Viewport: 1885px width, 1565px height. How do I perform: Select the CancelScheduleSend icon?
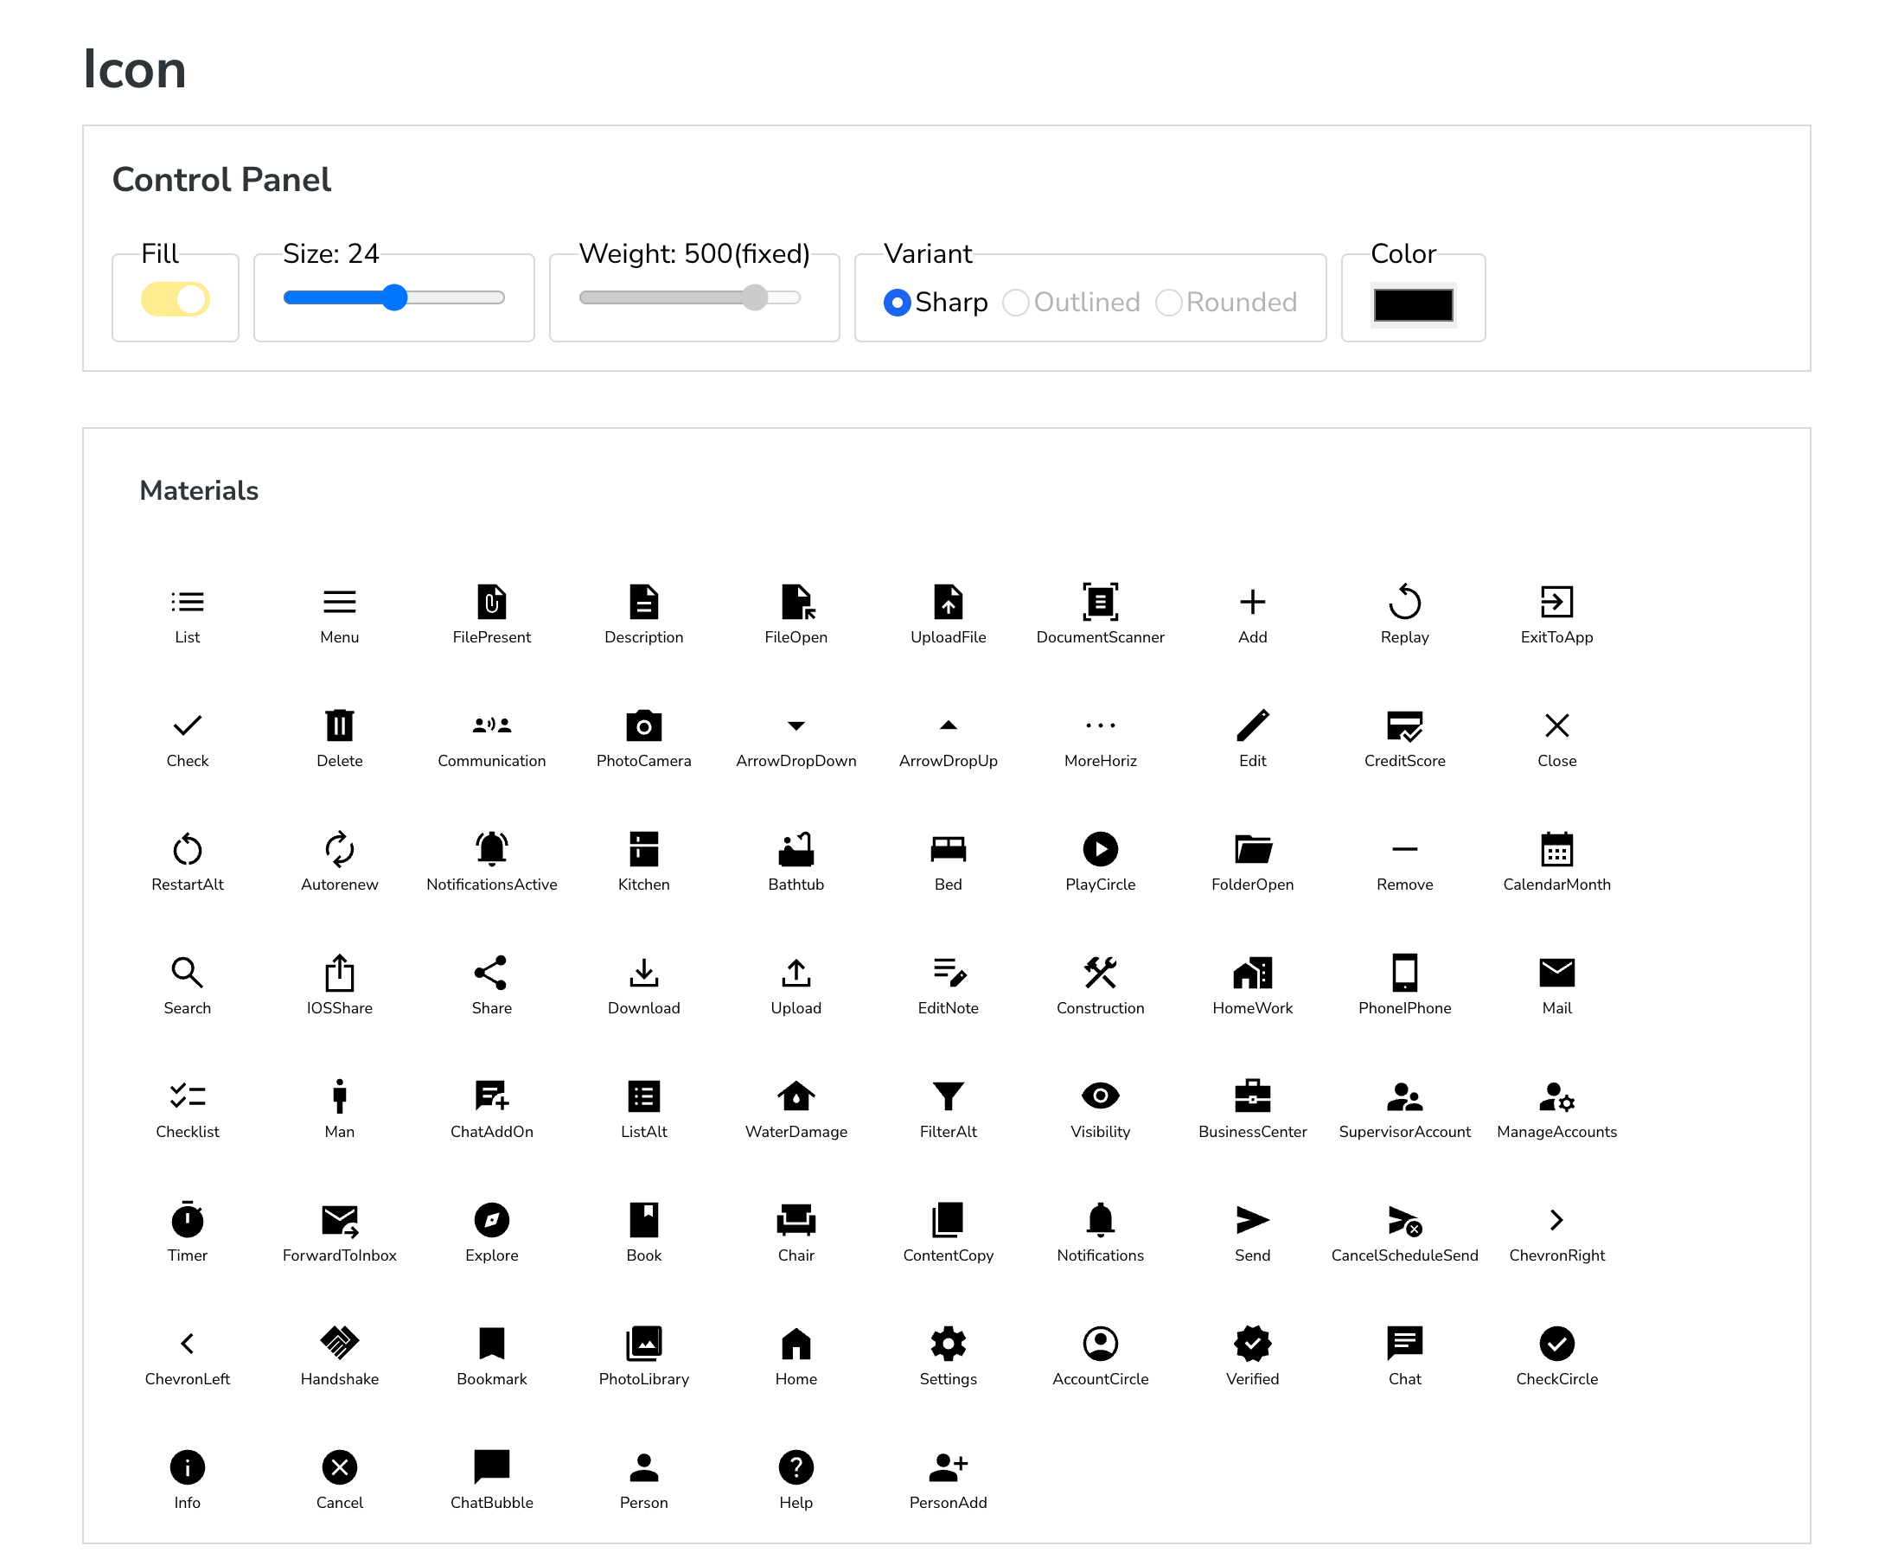tap(1404, 1219)
